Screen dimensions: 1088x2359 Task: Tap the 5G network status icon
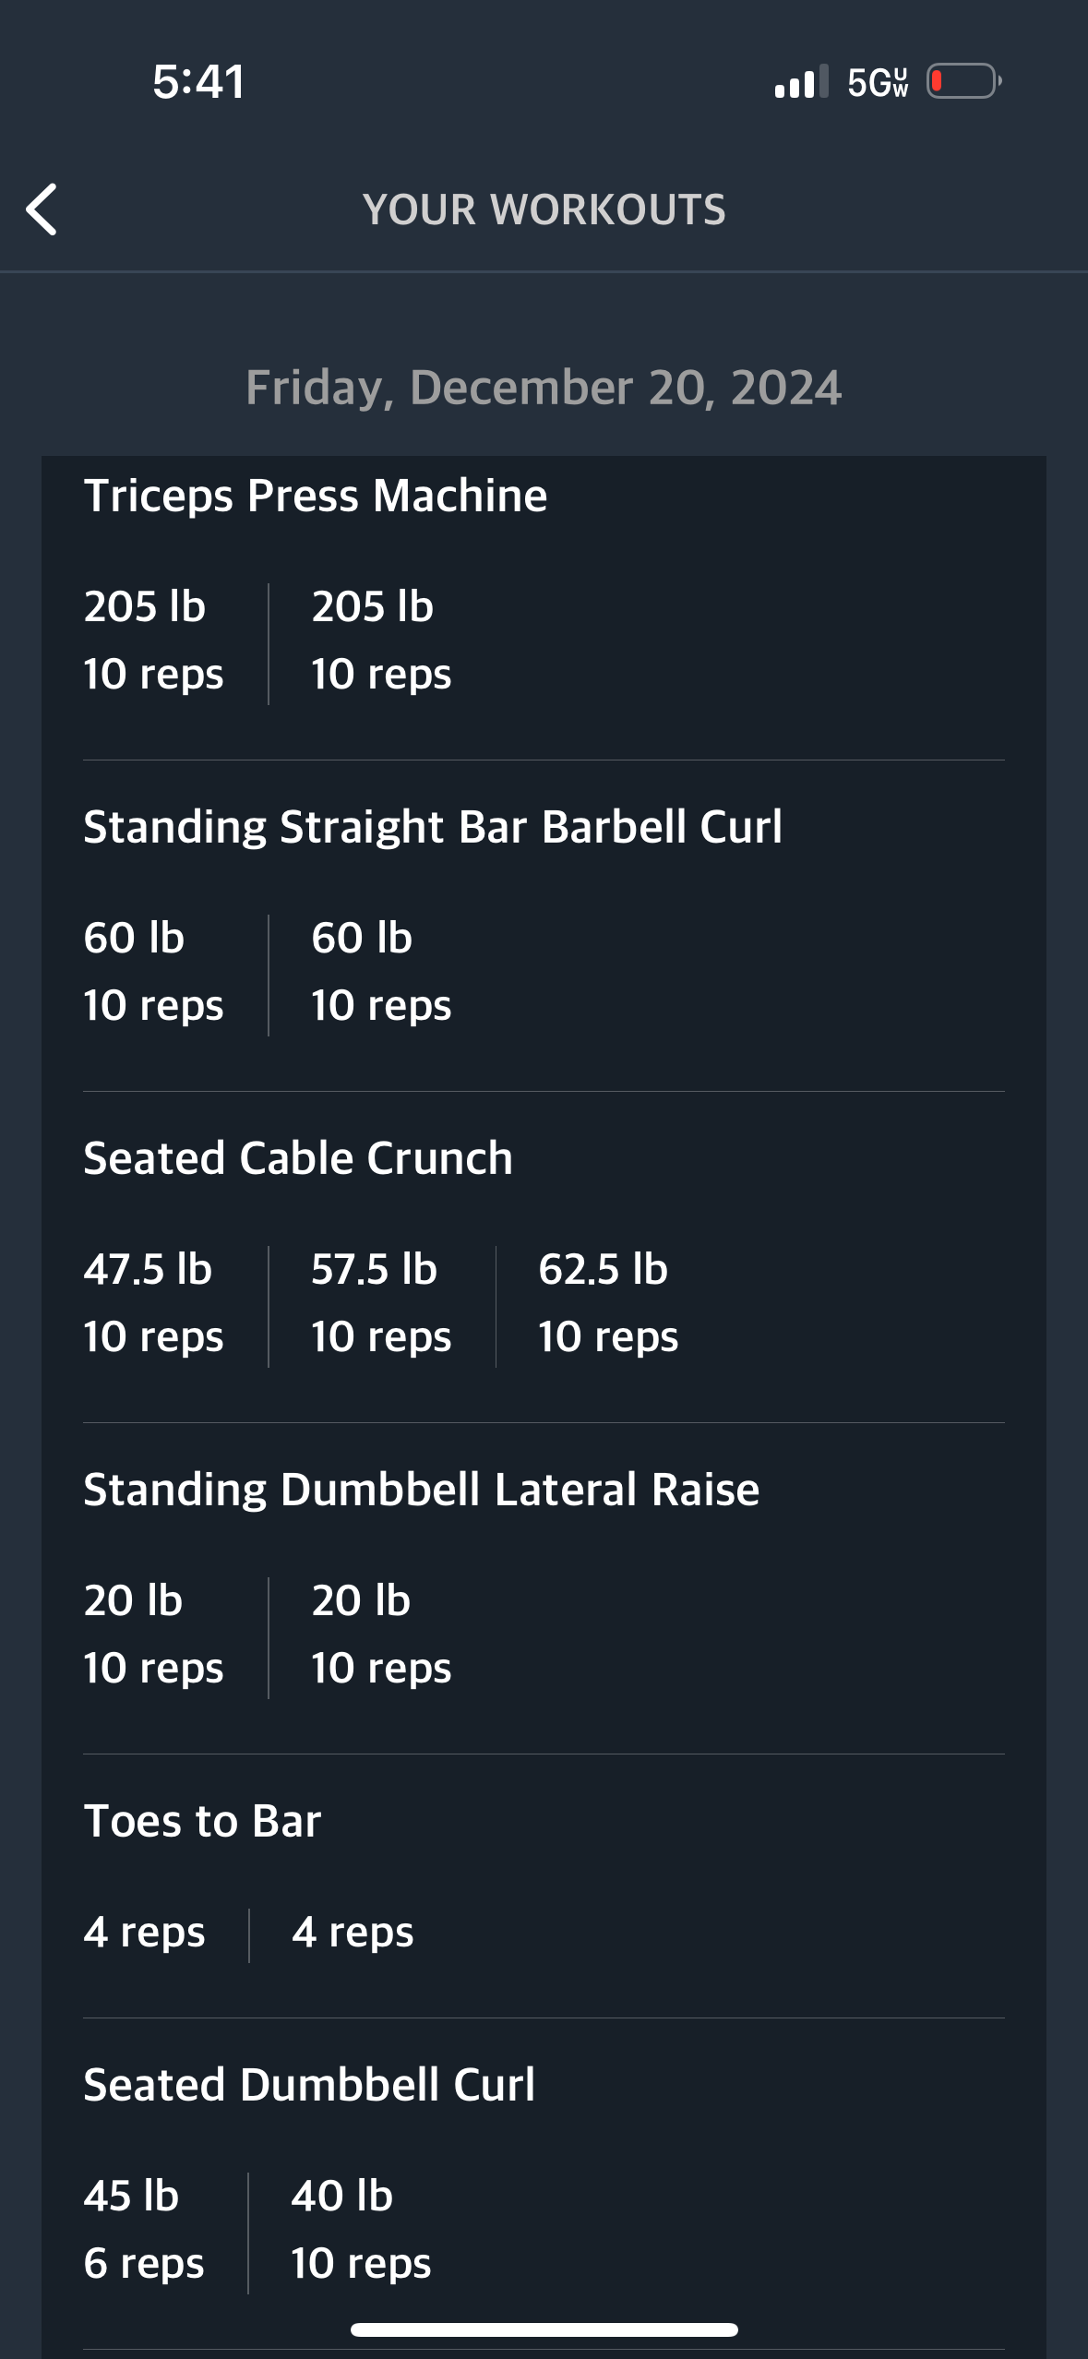(x=878, y=82)
